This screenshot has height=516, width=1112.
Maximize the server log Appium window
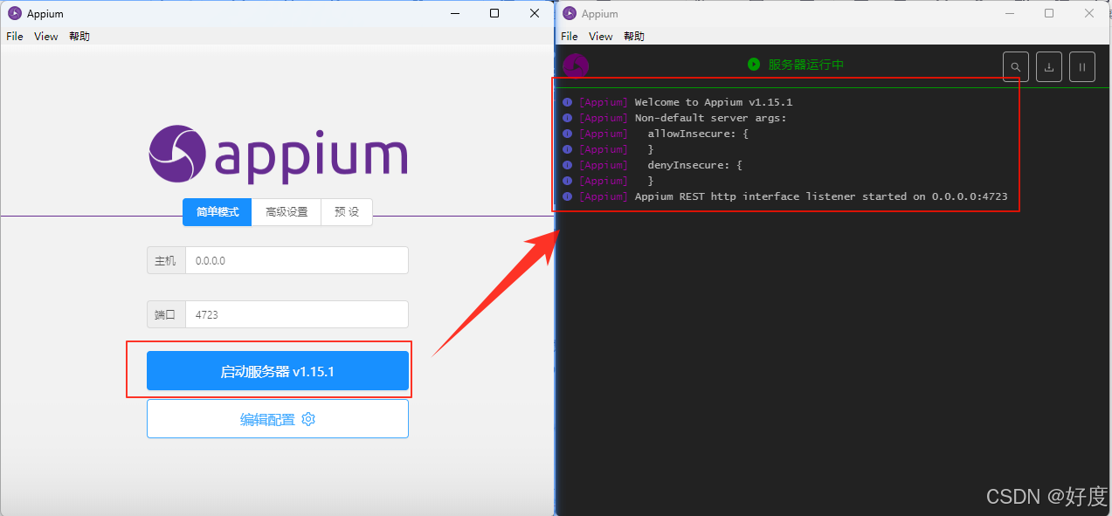(1049, 13)
